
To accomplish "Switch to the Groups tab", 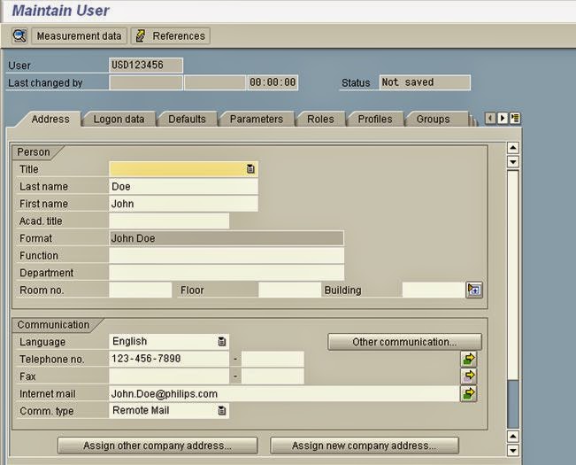I will (x=433, y=119).
